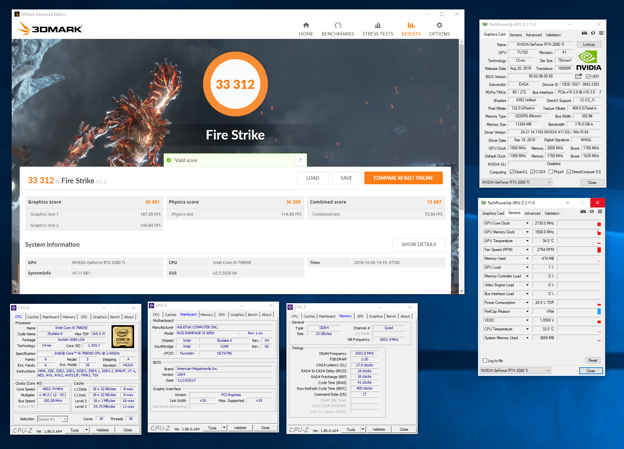Click the GPU Name field in GPU-Z

coord(540,44)
